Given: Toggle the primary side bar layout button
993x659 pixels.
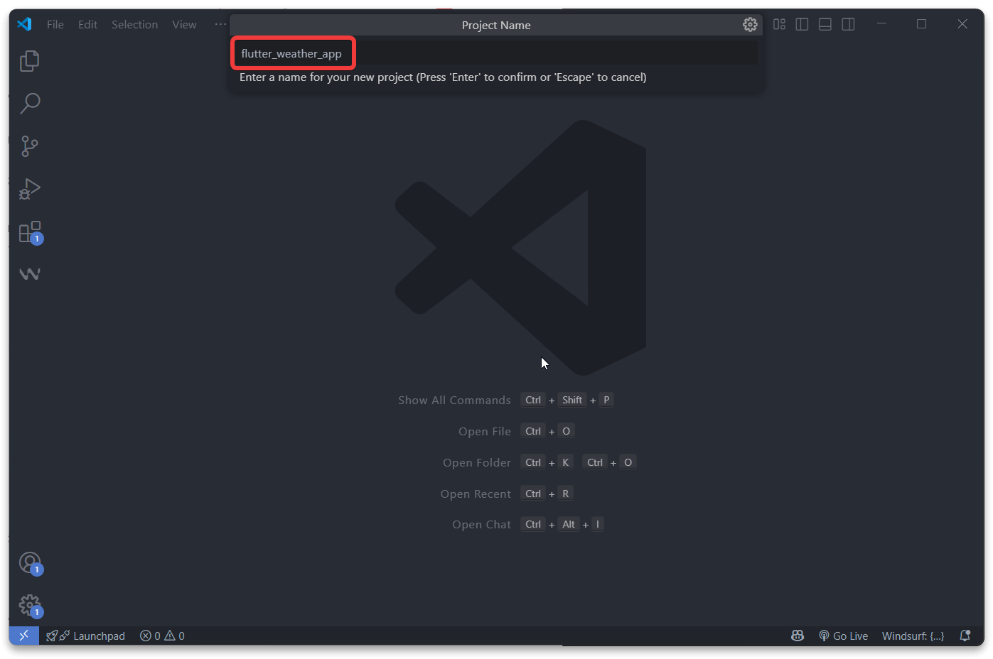Looking at the screenshot, I should (x=802, y=24).
